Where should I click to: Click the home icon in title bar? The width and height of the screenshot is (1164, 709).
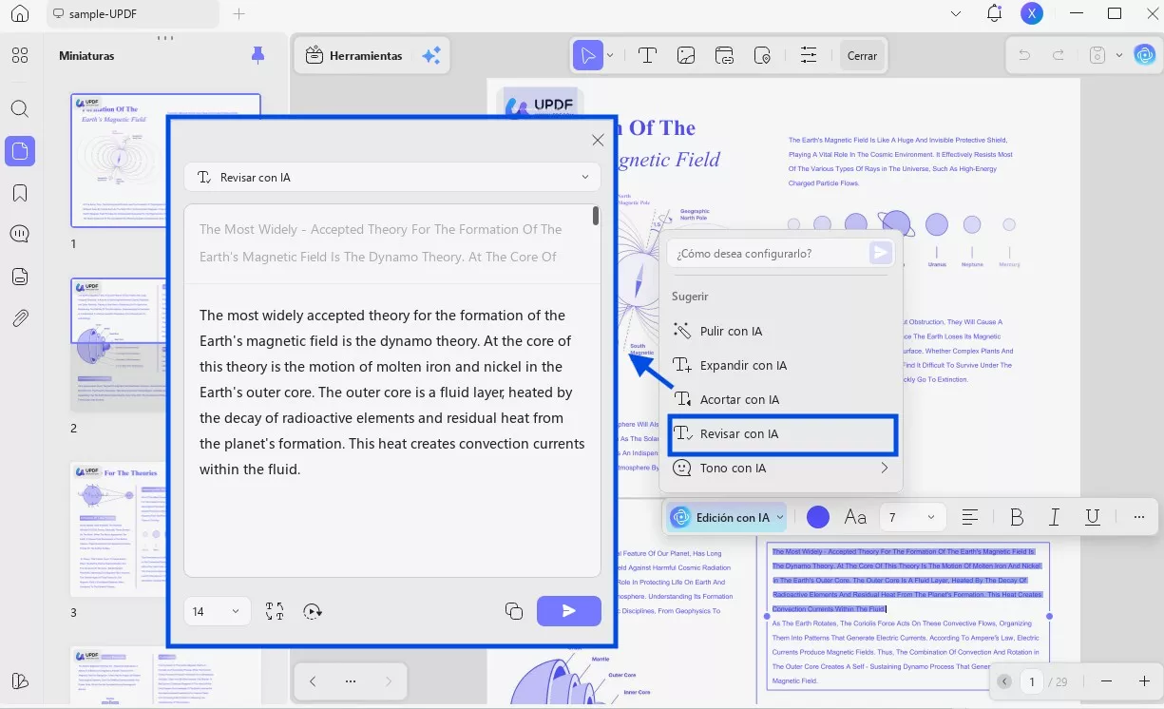point(20,14)
